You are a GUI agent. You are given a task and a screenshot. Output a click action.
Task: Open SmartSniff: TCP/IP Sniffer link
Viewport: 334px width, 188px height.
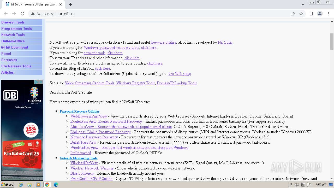coord(92,179)
